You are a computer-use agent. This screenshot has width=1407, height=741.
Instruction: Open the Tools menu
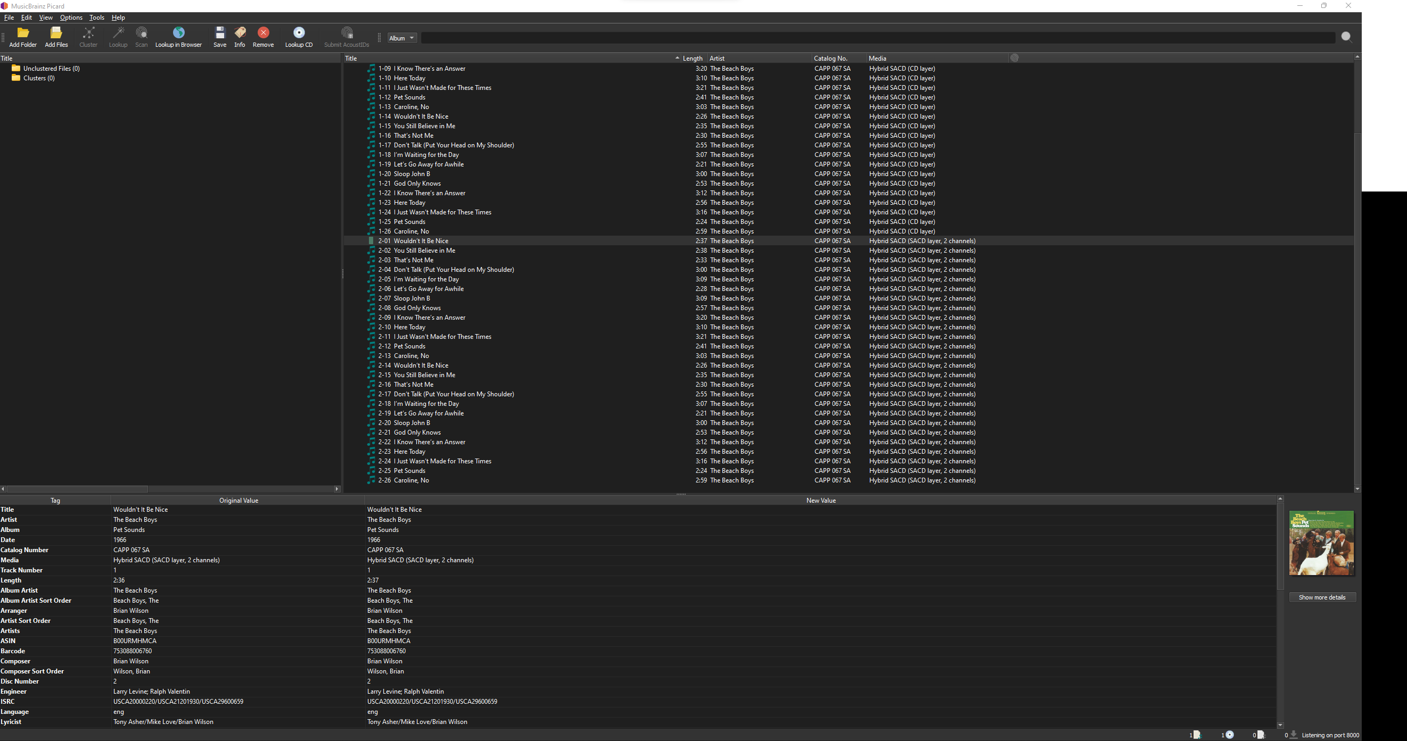click(97, 18)
